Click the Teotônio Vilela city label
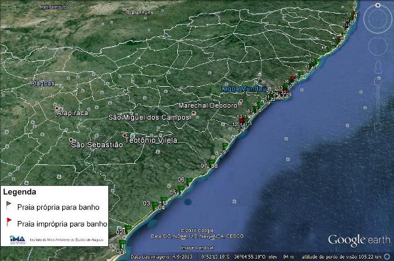 coord(151,140)
